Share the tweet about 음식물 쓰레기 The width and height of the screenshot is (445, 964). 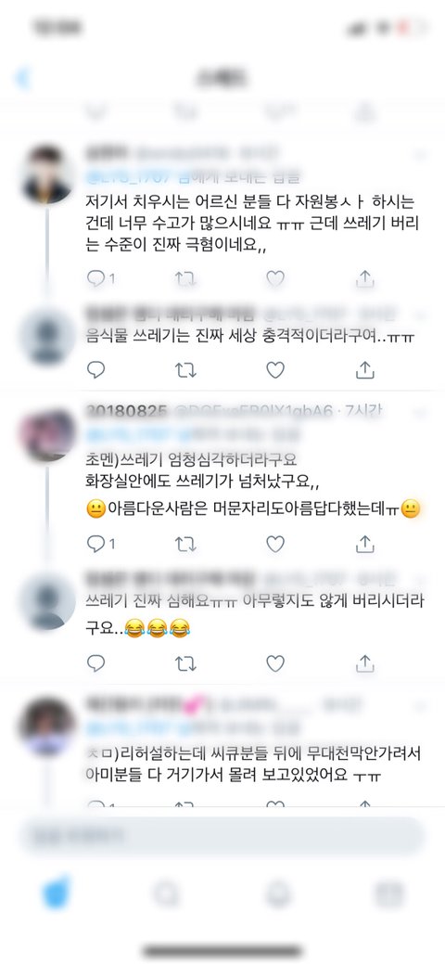pos(365,369)
